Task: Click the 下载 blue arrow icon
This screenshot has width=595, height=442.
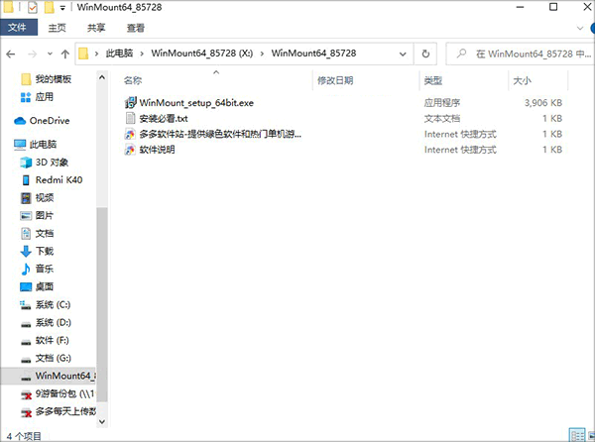Action: click(26, 251)
